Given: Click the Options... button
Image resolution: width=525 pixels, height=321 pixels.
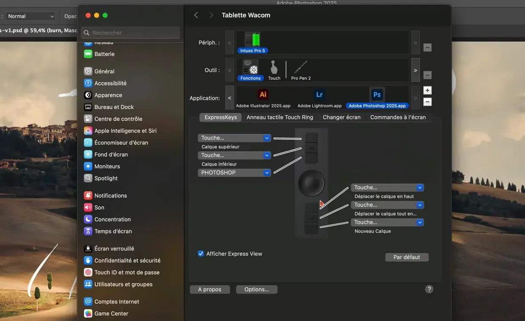Looking at the screenshot, I should (256, 289).
